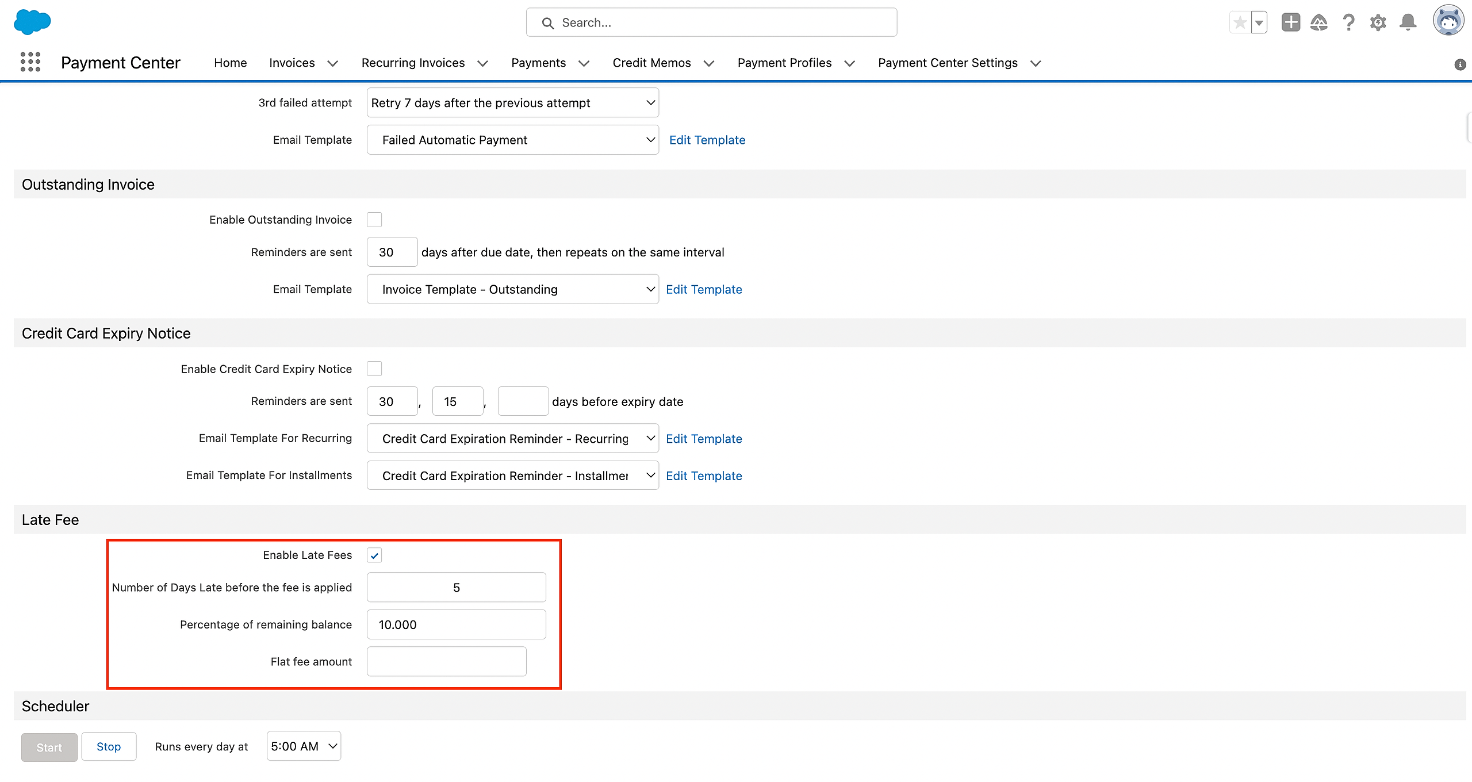1472x782 pixels.
Task: Open the Payment Center Settings tab
Action: pos(947,63)
